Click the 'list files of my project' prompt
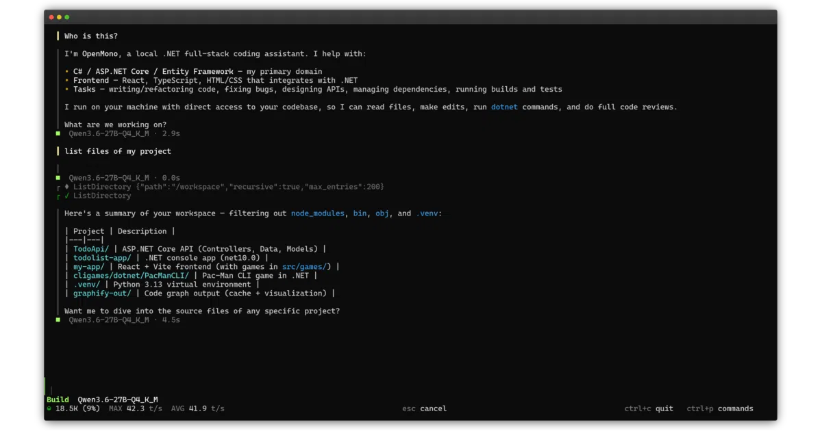The height and width of the screenshot is (431, 822). point(118,151)
